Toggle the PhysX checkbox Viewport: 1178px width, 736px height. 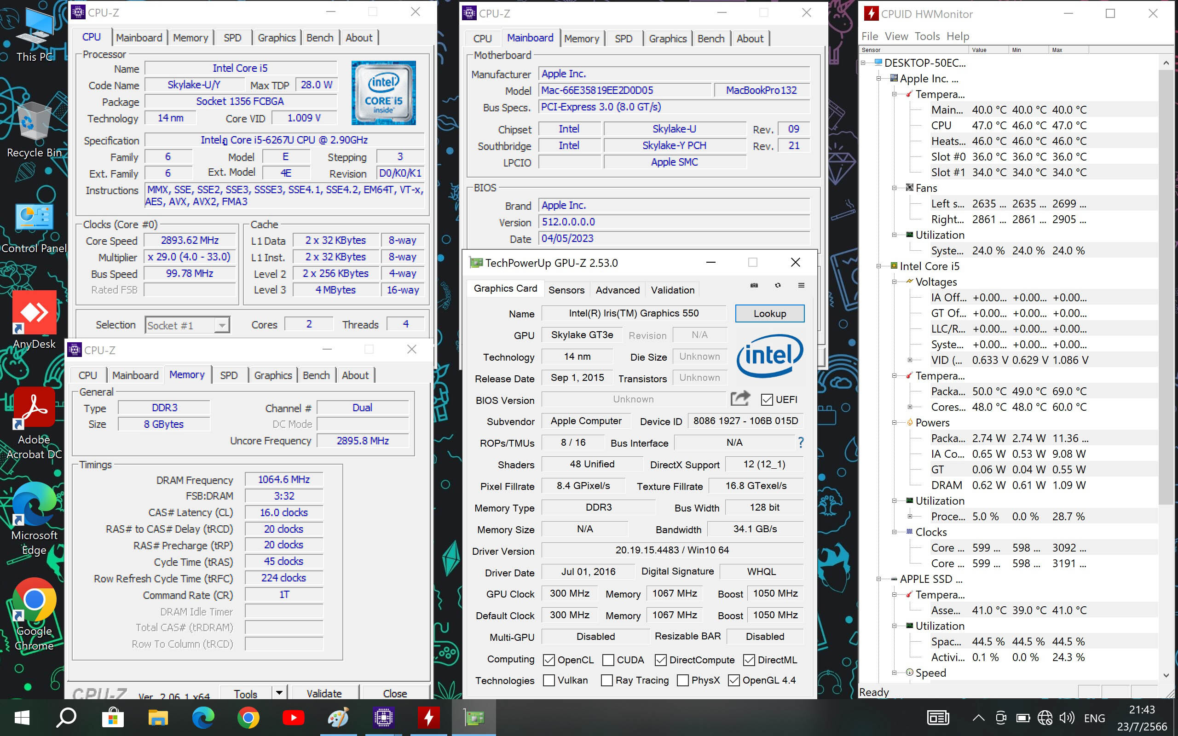click(x=683, y=680)
